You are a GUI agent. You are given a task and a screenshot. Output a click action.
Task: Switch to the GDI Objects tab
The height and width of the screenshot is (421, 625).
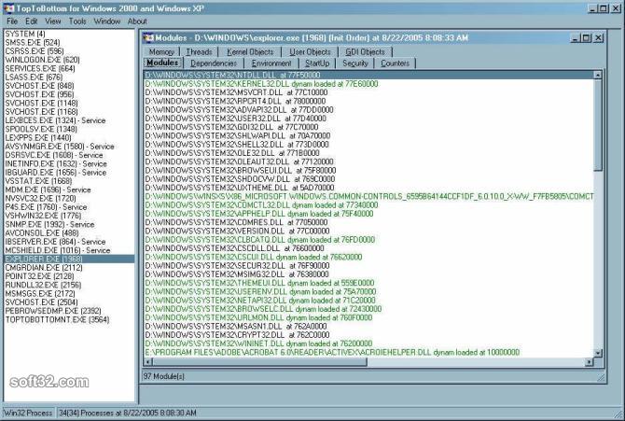click(x=365, y=52)
